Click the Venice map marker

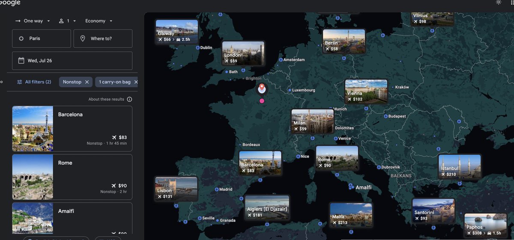[336, 139]
